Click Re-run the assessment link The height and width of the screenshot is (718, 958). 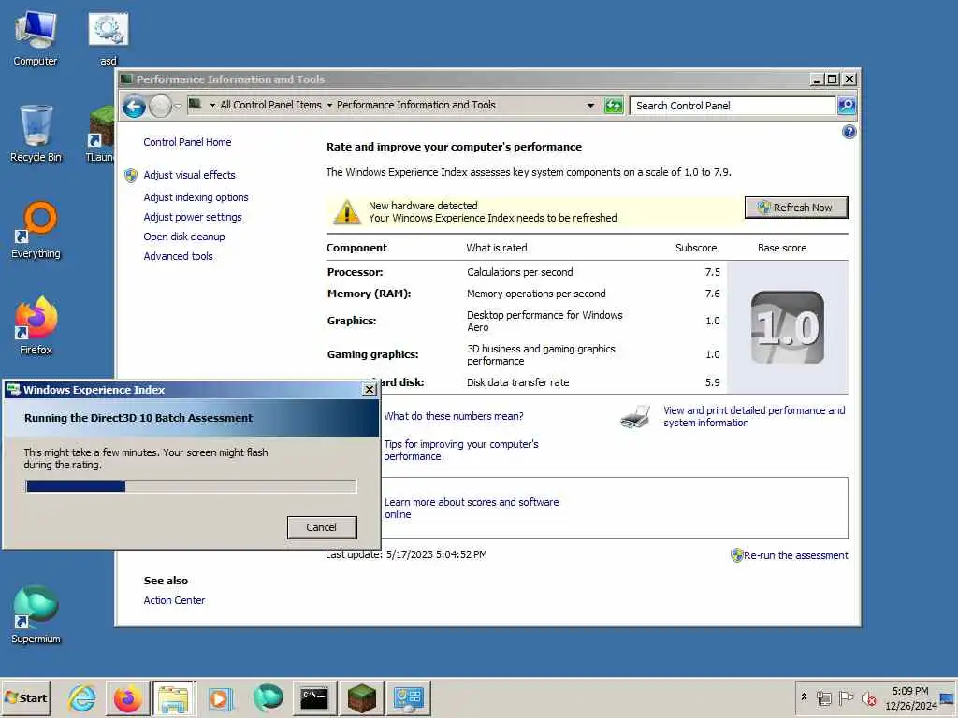795,555
